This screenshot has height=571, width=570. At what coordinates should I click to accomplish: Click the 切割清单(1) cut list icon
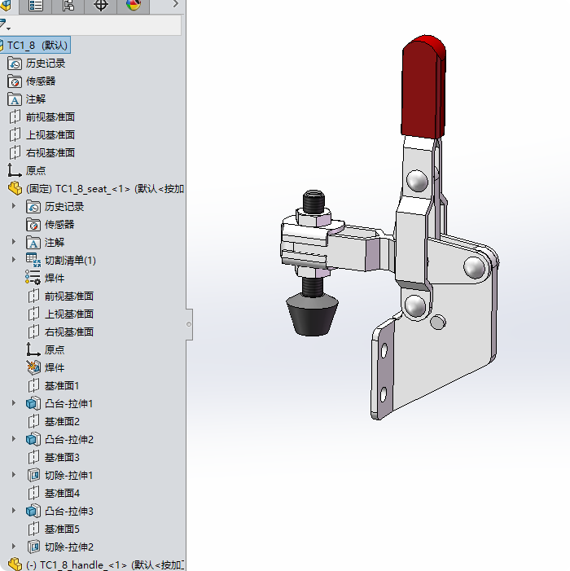33,261
